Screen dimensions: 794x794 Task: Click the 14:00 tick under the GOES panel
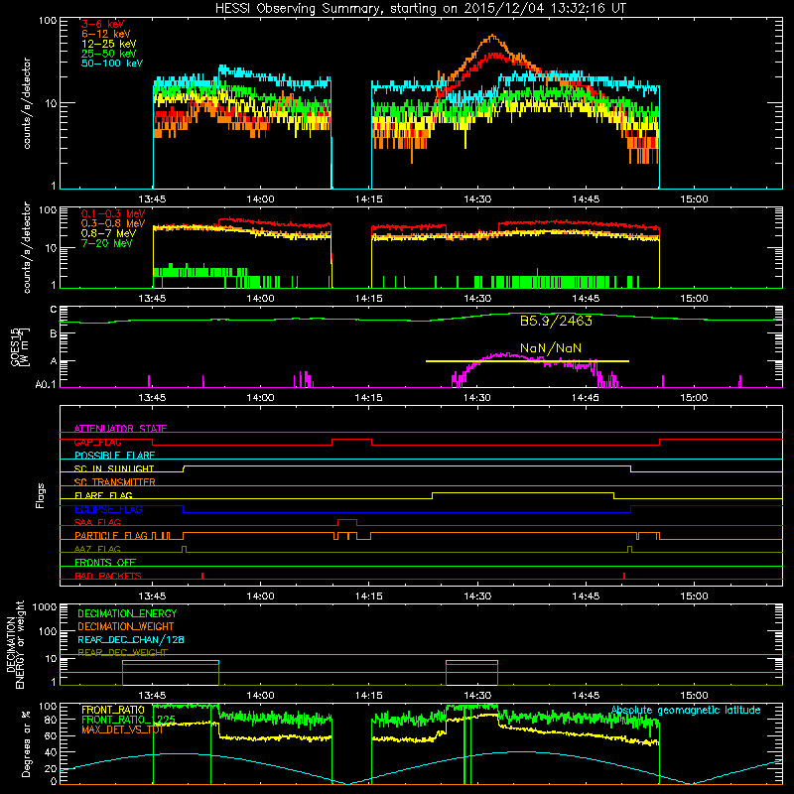tap(260, 398)
